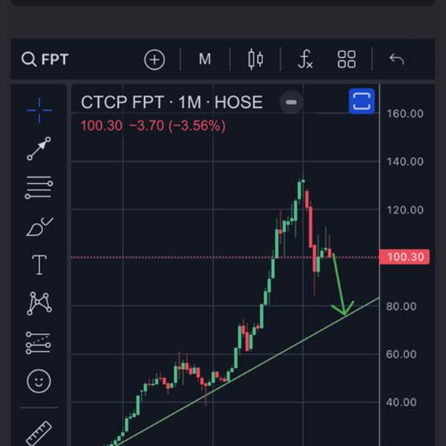
Task: Collapse the chart legend with minus toggle
Action: click(x=291, y=102)
